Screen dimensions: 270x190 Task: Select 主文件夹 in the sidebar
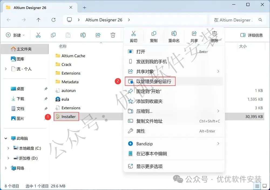[25, 49]
